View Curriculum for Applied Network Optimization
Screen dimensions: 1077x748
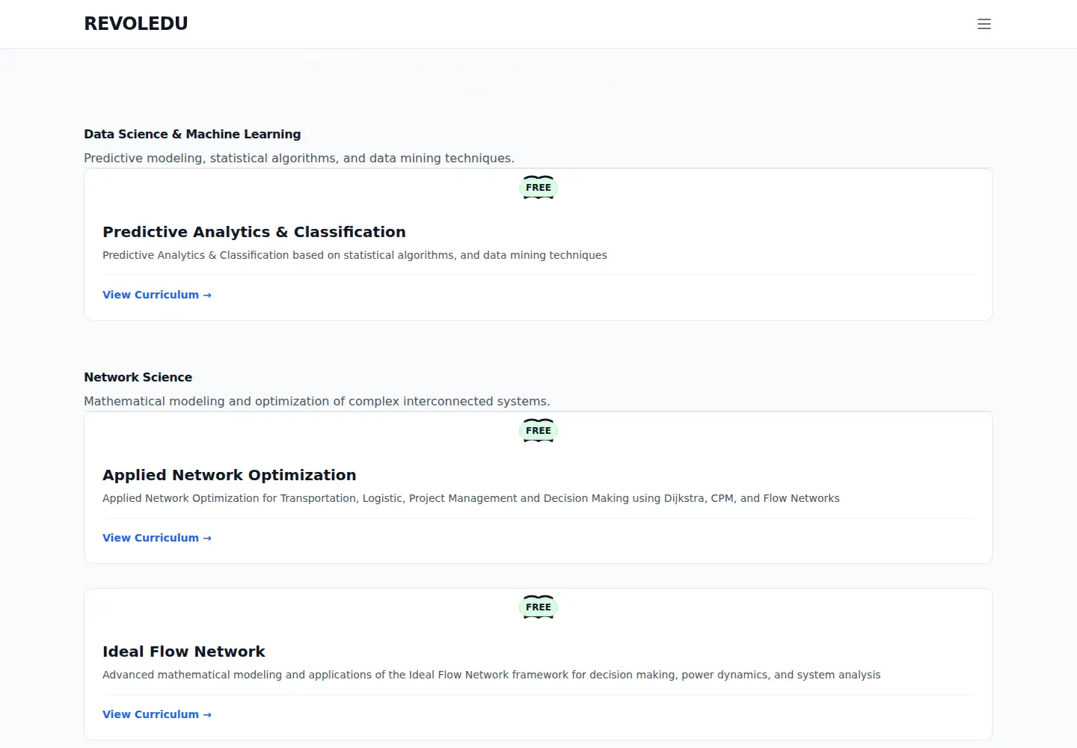pos(157,538)
